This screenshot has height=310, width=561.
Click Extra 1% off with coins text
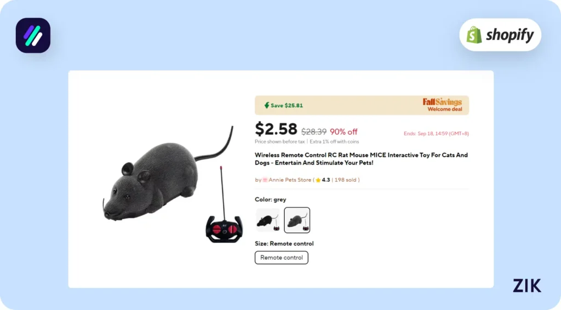pos(334,142)
